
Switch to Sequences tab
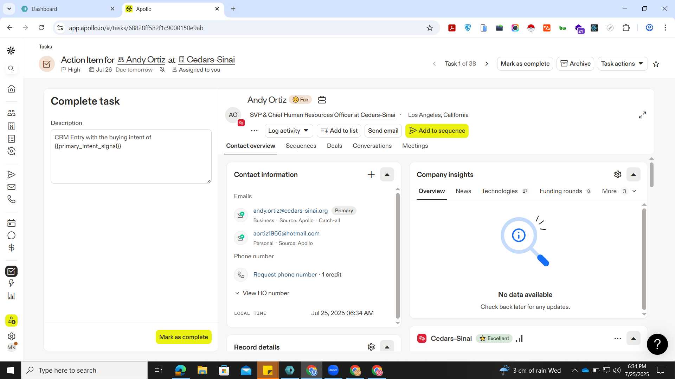301,146
